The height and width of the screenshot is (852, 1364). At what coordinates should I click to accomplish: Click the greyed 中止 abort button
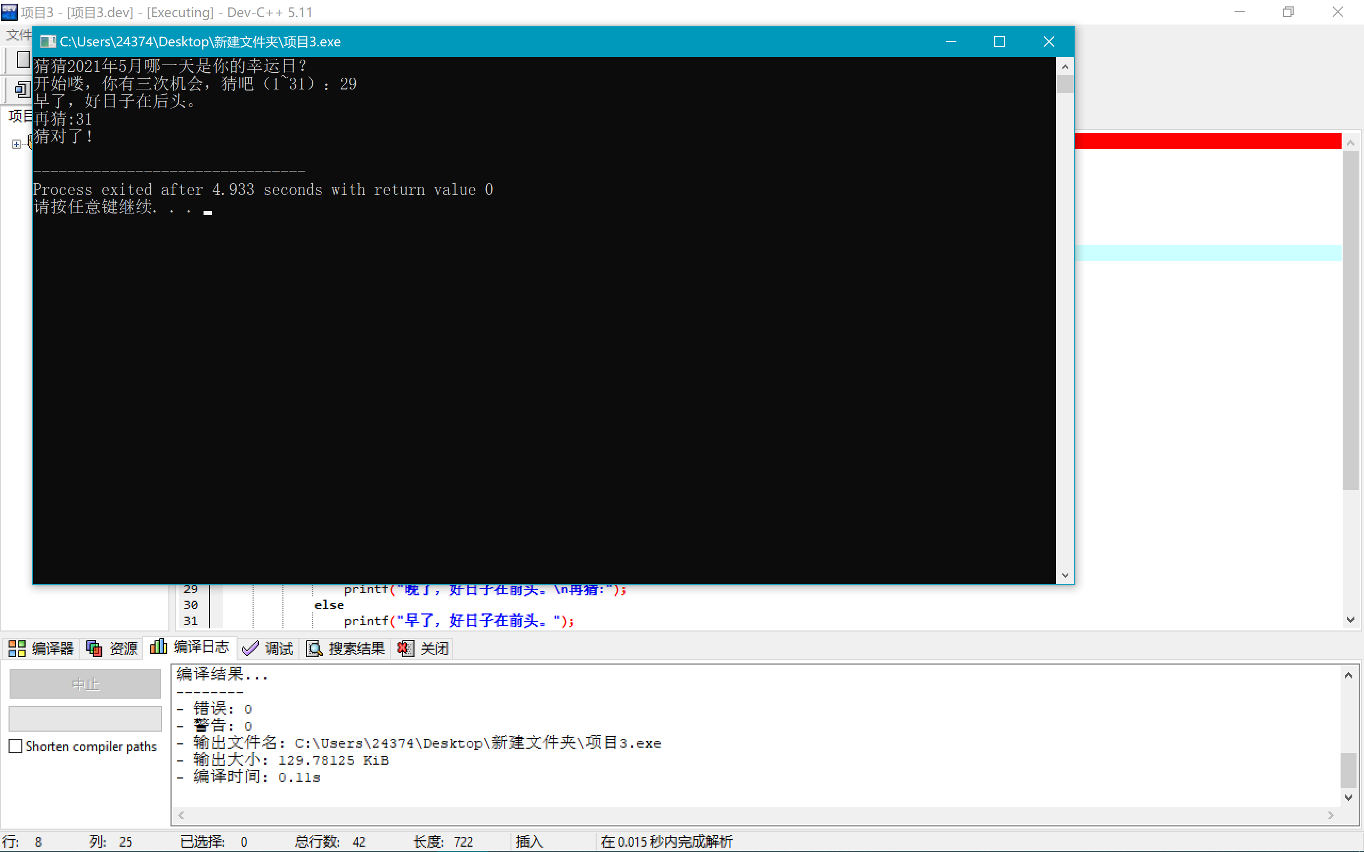coord(85,684)
